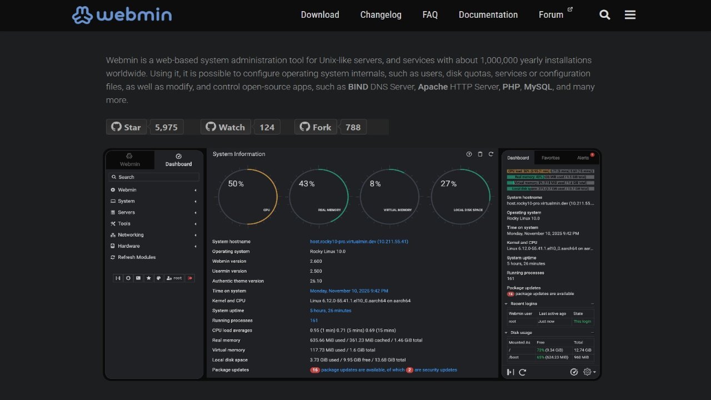The image size is (711, 400).
Task: Expand the Webmin category in the sidebar
Action: [x=153, y=190]
